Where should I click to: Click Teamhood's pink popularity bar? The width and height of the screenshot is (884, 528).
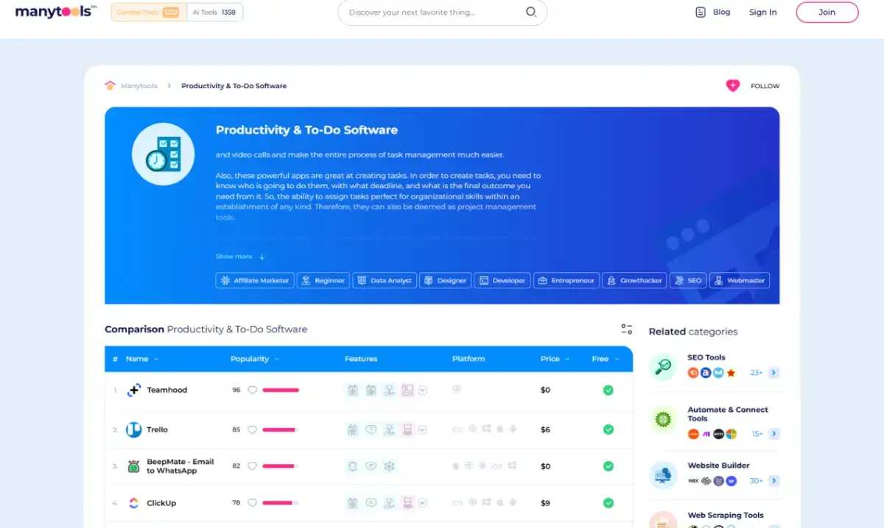[281, 390]
